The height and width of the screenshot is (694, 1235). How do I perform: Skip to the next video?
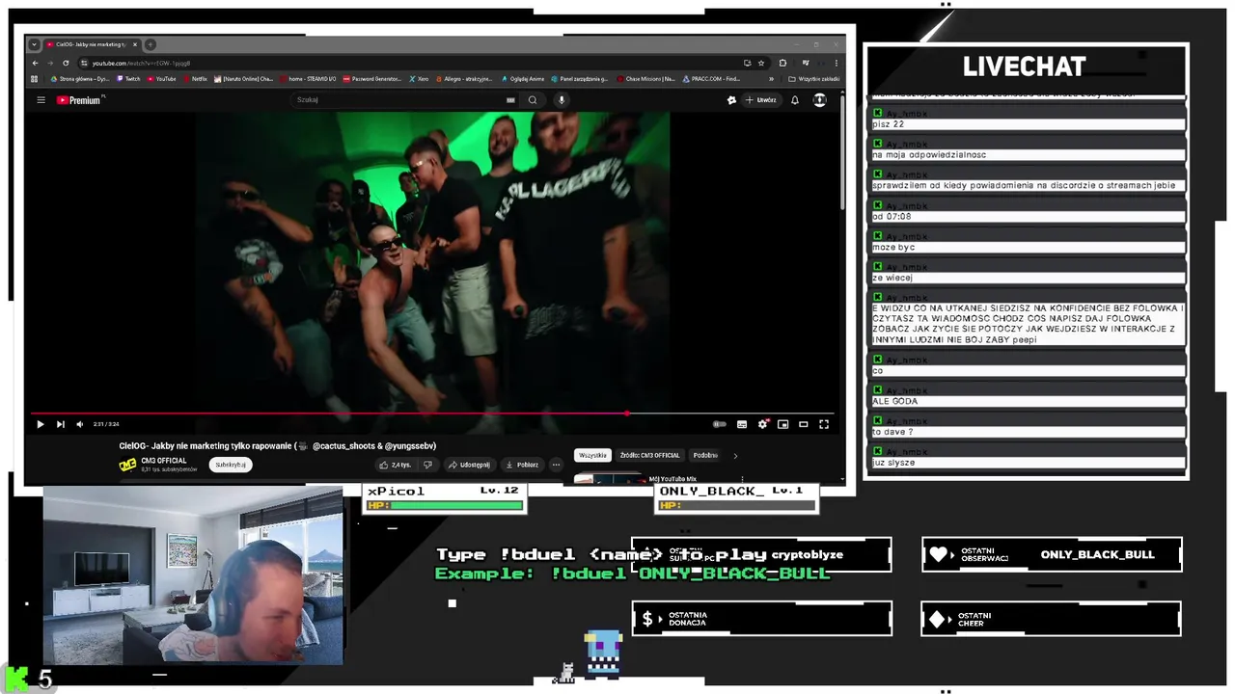[x=60, y=424]
